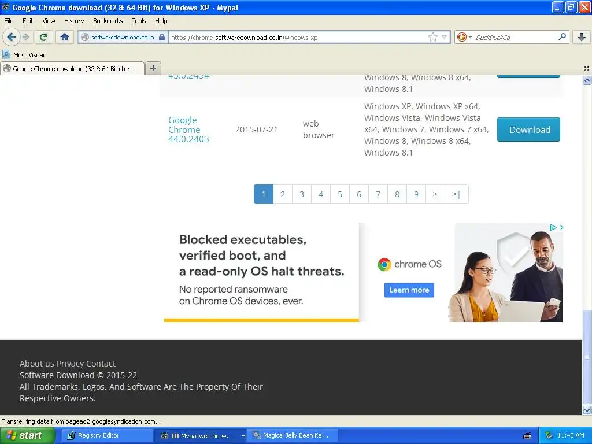The width and height of the screenshot is (592, 444).
Task: Open the Windows Start menu
Action: pos(28,435)
